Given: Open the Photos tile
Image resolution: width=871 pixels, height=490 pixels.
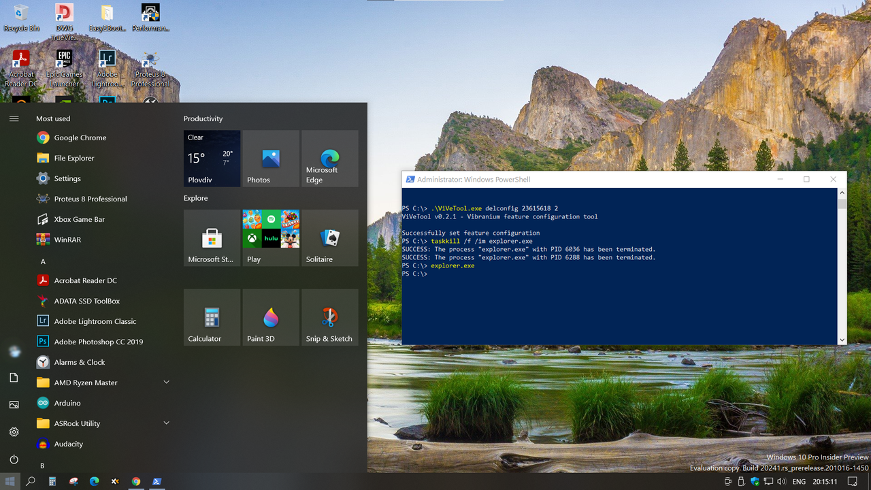Looking at the screenshot, I should pos(271,159).
